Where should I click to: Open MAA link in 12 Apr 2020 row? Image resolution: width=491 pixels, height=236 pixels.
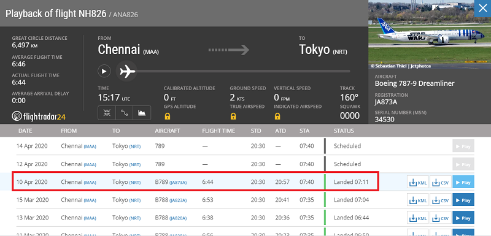[x=90, y=165]
